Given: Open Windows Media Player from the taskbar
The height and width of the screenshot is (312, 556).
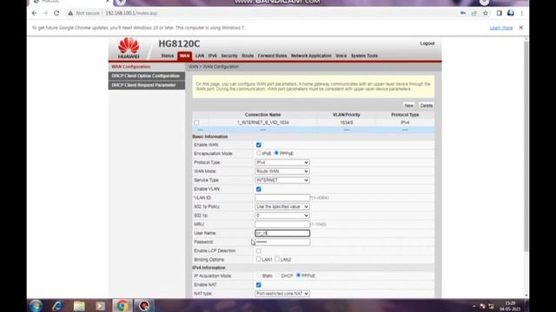Looking at the screenshot, I should (101, 305).
